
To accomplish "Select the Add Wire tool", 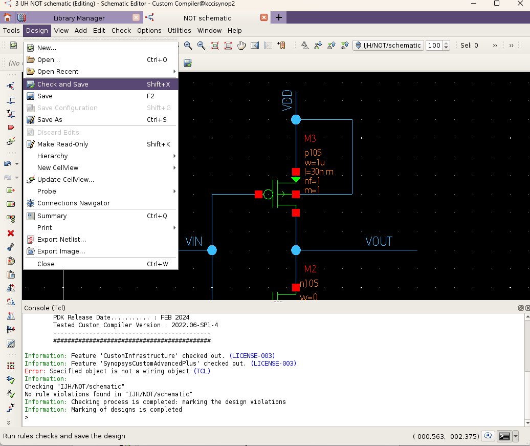I will pos(11,100).
